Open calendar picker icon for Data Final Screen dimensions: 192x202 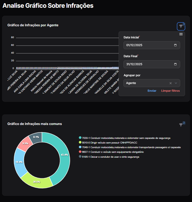(176, 64)
